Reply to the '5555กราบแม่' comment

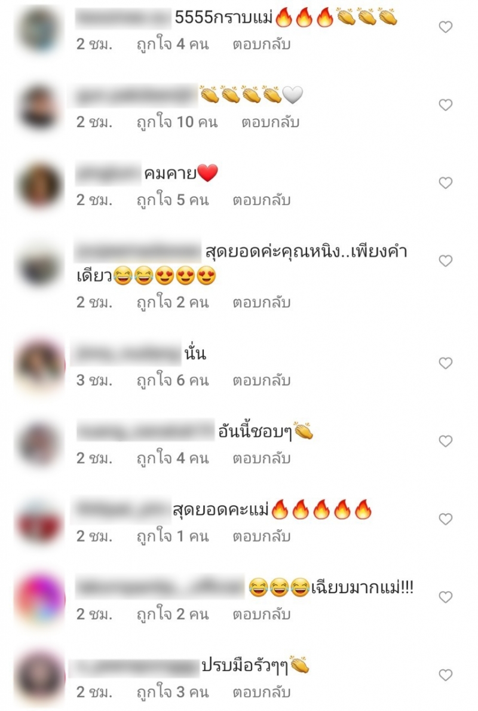tap(262, 44)
